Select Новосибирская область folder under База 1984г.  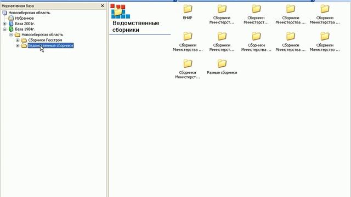[42, 34]
